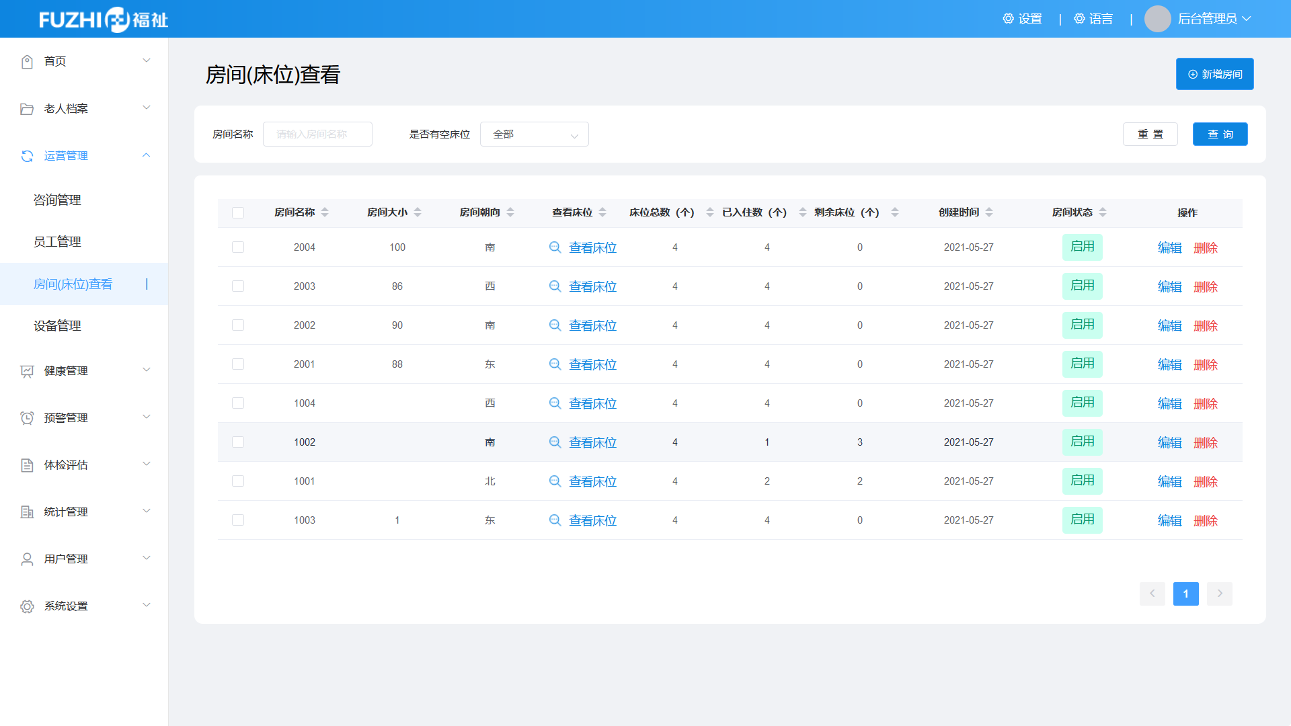The width and height of the screenshot is (1291, 726).
Task: Go to pagination page 1
Action: [x=1186, y=594]
